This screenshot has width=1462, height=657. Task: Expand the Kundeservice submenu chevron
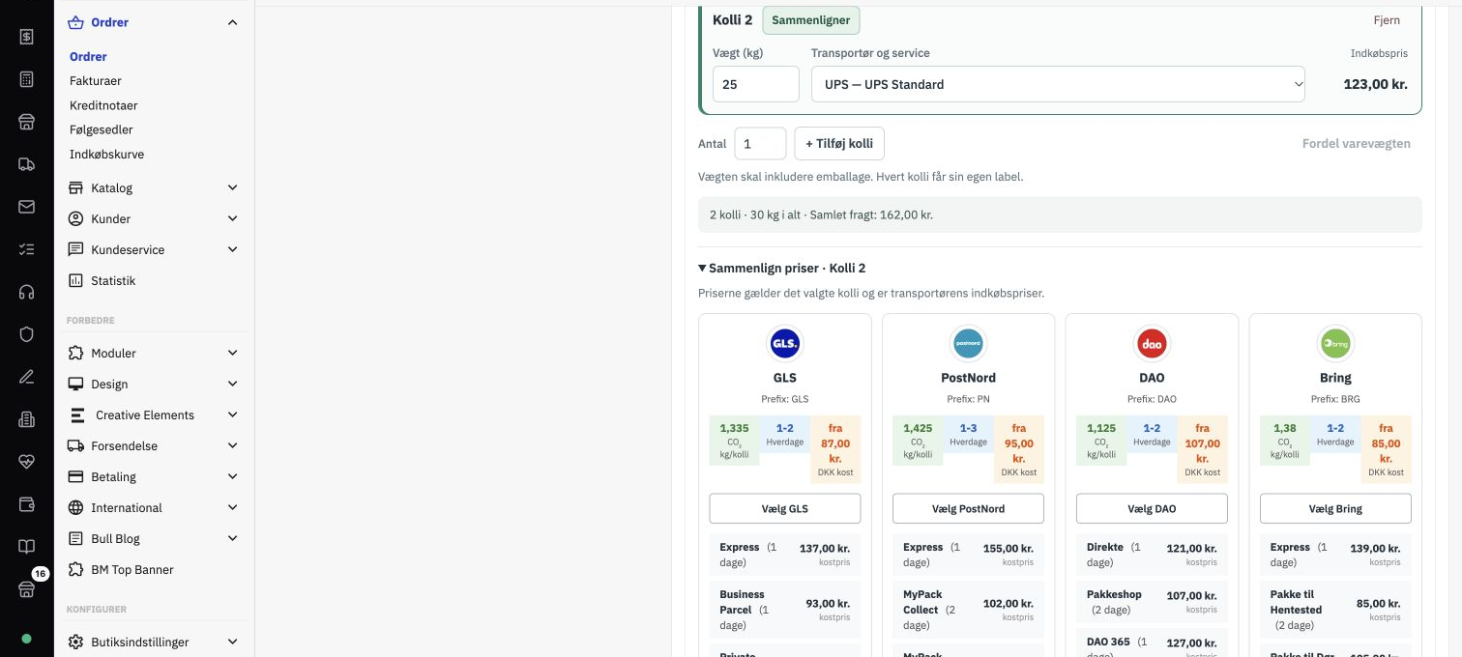click(x=232, y=249)
